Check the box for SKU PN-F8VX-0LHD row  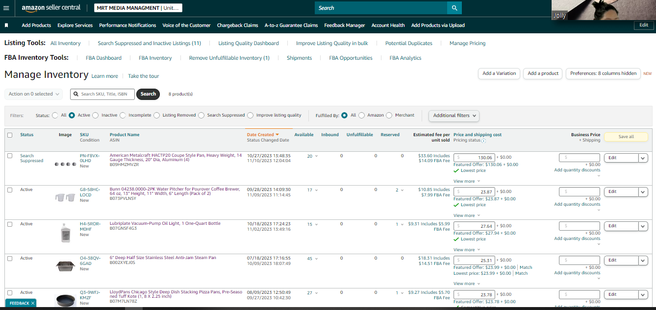10,156
